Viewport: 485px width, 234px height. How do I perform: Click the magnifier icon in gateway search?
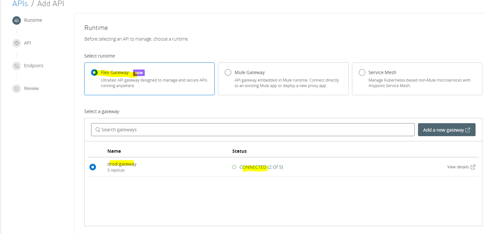tap(98, 130)
